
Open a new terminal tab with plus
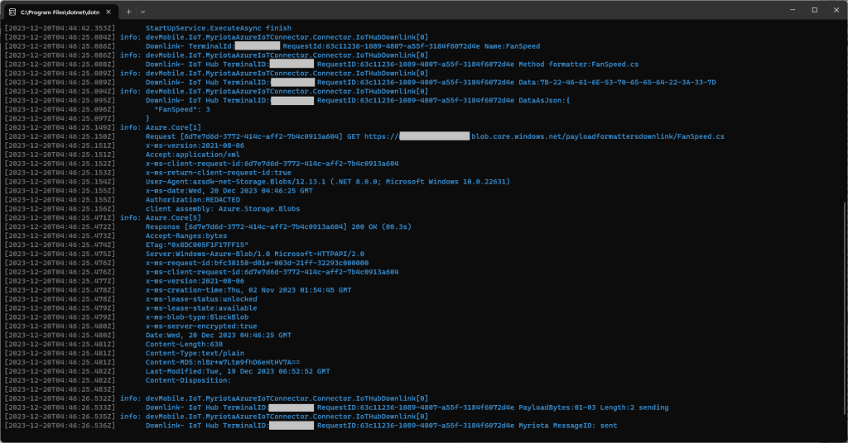coord(128,12)
